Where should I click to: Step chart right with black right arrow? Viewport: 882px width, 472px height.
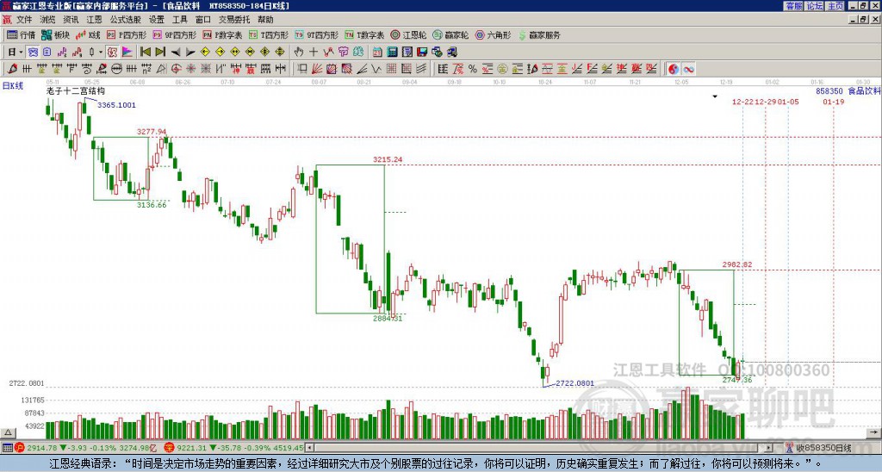tap(190, 53)
